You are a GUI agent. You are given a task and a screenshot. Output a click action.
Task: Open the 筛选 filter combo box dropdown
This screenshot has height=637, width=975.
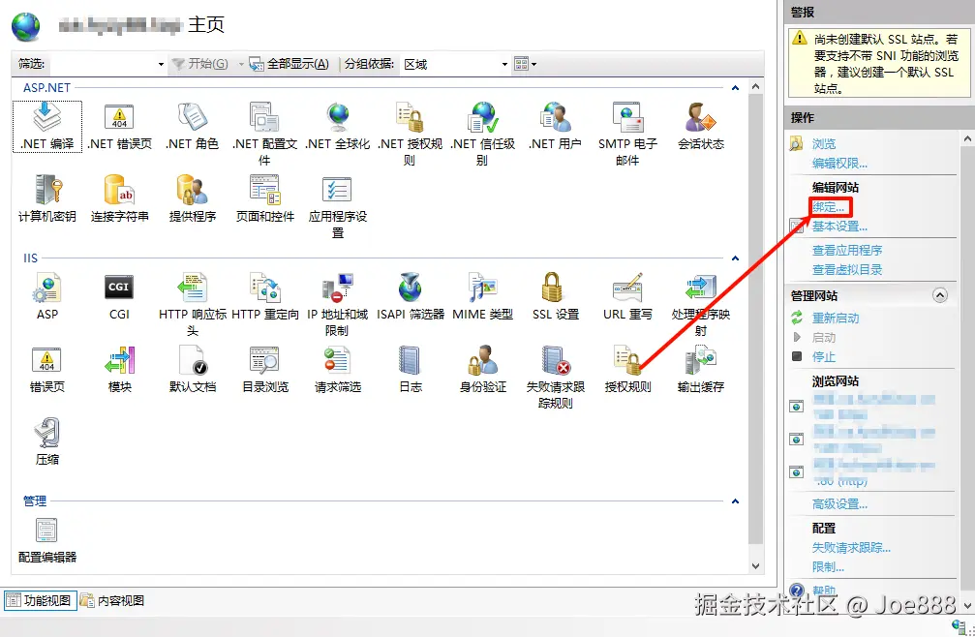(x=161, y=64)
